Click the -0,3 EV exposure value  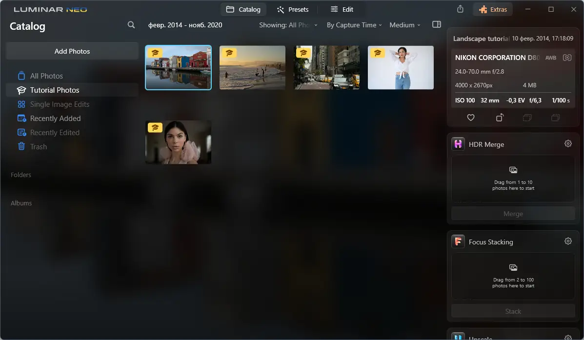(516, 100)
